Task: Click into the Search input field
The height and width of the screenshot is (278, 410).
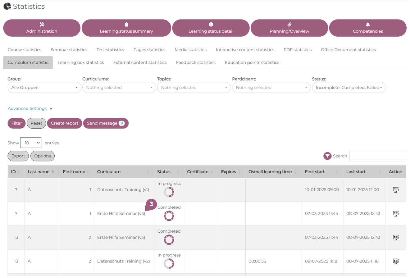Action: pos(377,156)
